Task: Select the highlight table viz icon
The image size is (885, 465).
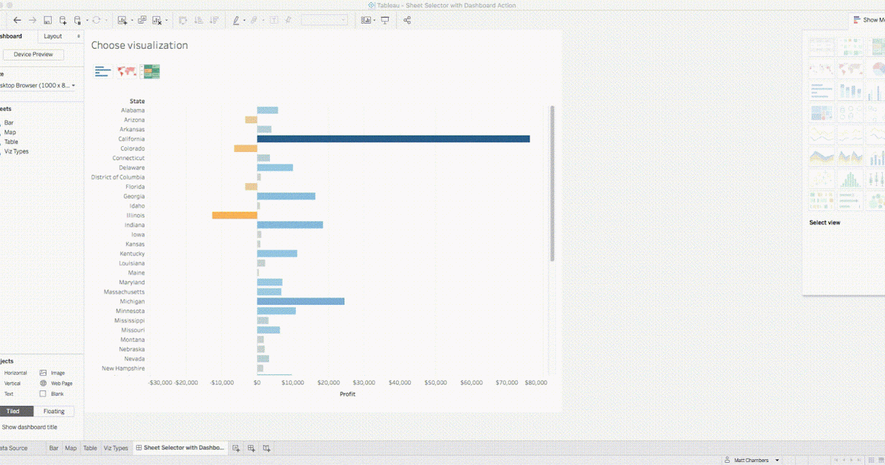Action: [x=151, y=71]
